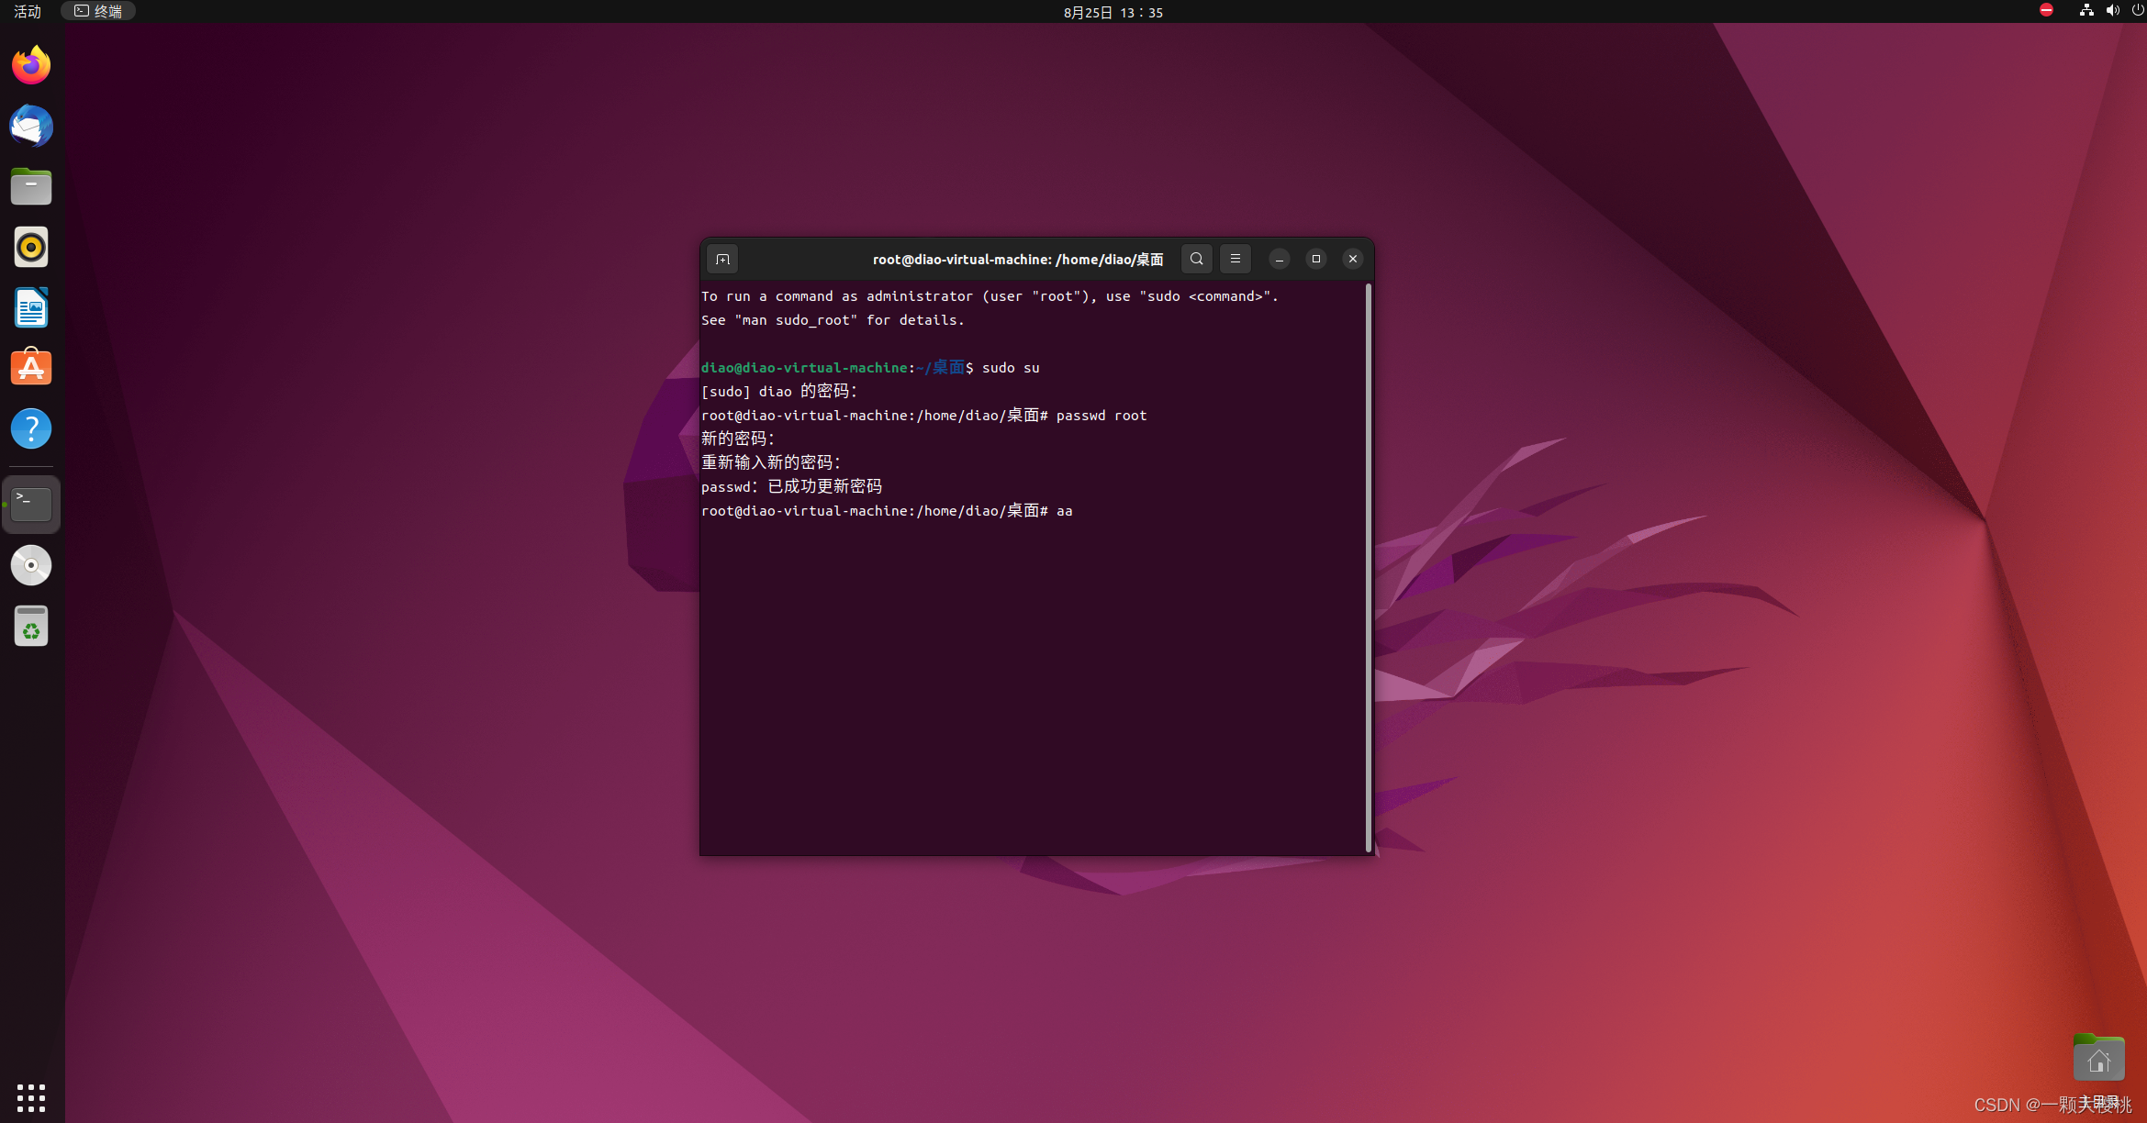Click the red do-not-disturb indicator in top bar

2046,10
